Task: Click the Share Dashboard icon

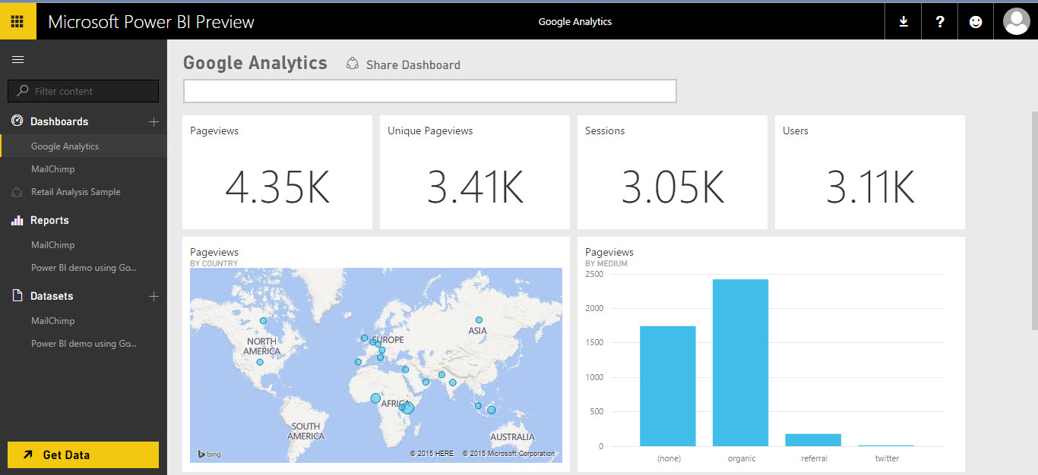Action: pos(352,64)
